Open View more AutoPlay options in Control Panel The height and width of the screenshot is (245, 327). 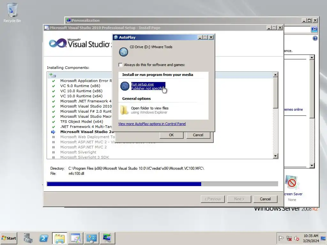(152, 124)
